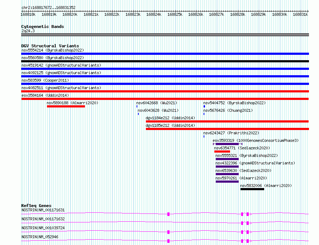Screen dimensions: 319x245
Task: Click the blue nsv4519142 variant bar
Action: point(165,69)
